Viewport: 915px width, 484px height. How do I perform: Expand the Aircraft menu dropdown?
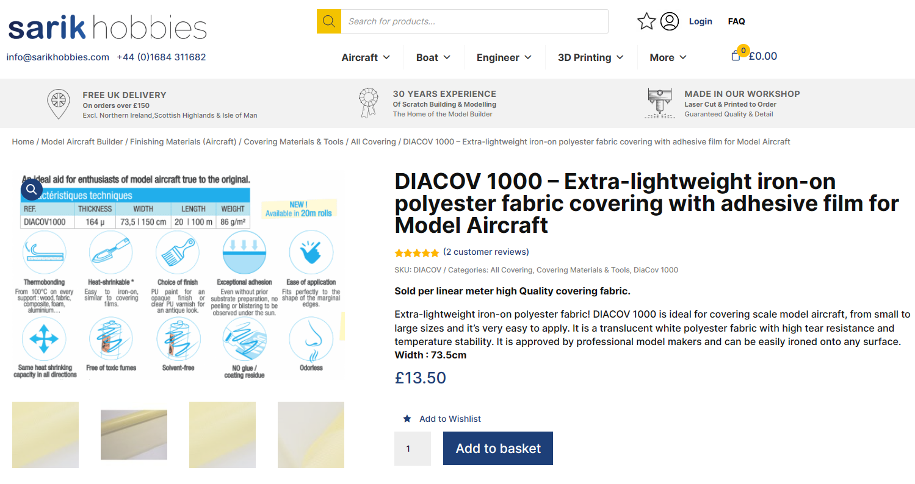[x=366, y=57]
